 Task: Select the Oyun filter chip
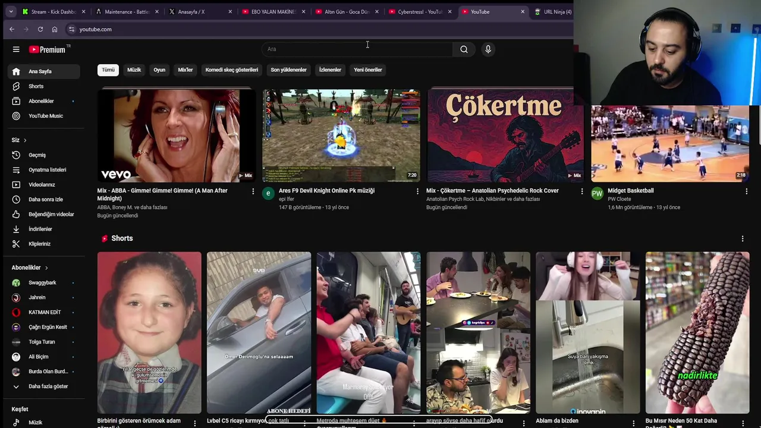(159, 70)
